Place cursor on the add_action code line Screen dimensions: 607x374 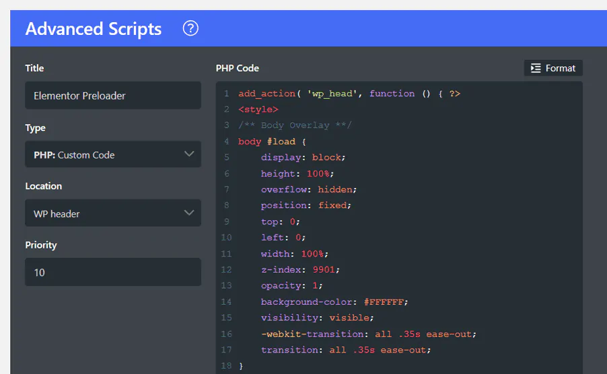click(349, 93)
